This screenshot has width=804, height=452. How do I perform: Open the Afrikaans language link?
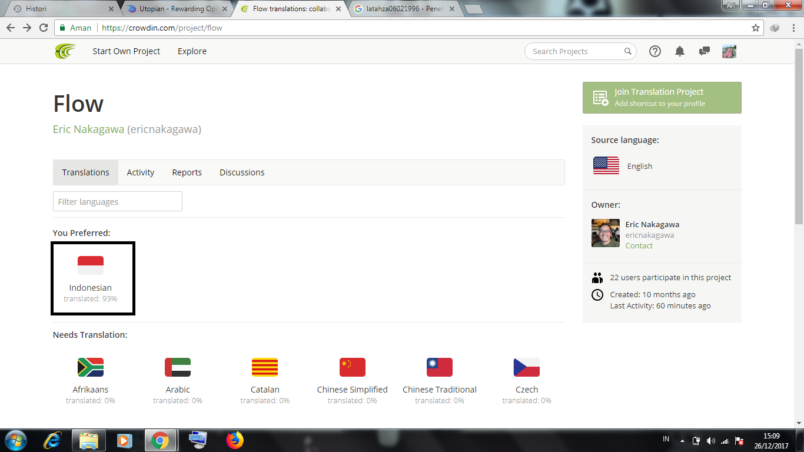tap(91, 390)
